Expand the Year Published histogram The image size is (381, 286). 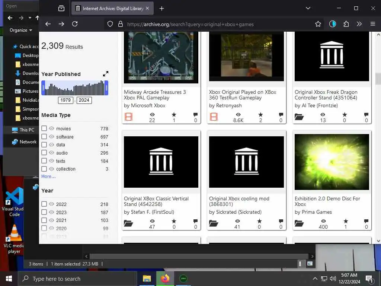pos(105,74)
